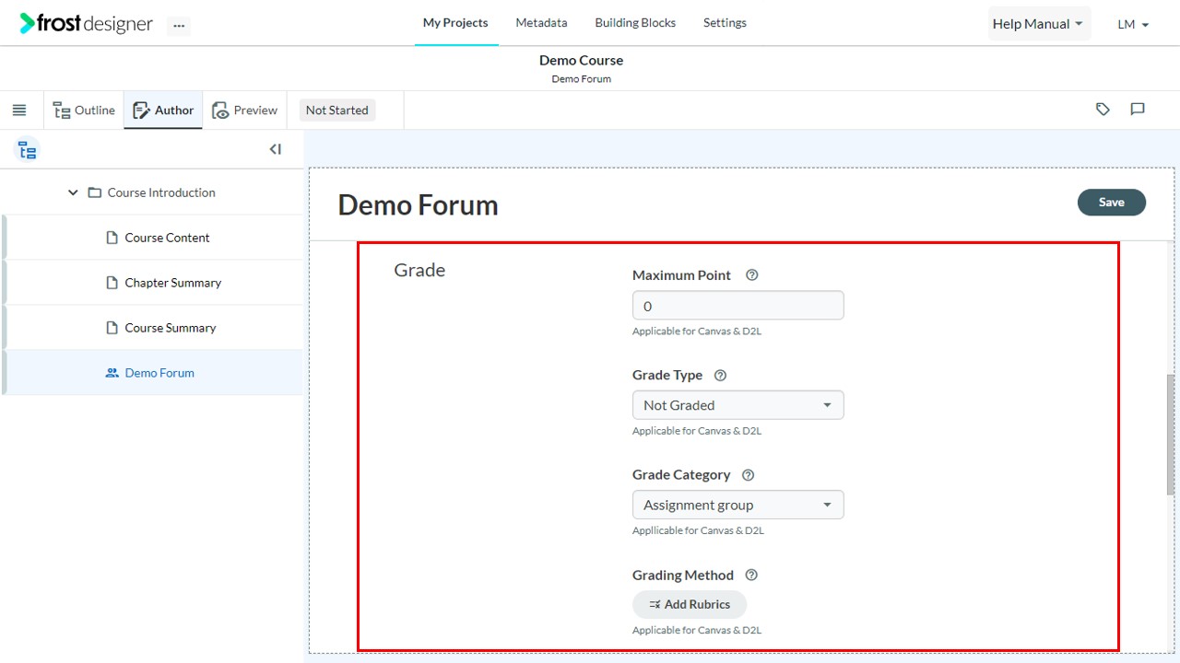Click the vertical scrollbar thumb
Image resolution: width=1180 pixels, height=663 pixels.
[x=1172, y=435]
